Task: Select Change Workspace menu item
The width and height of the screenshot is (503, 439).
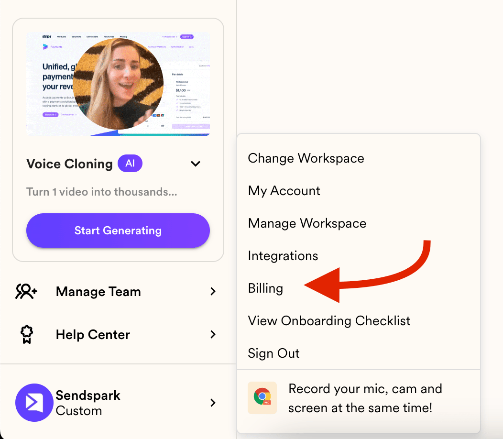Action: click(306, 158)
